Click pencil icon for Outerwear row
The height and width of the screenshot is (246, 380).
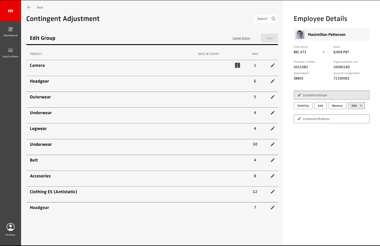pyautogui.click(x=273, y=97)
